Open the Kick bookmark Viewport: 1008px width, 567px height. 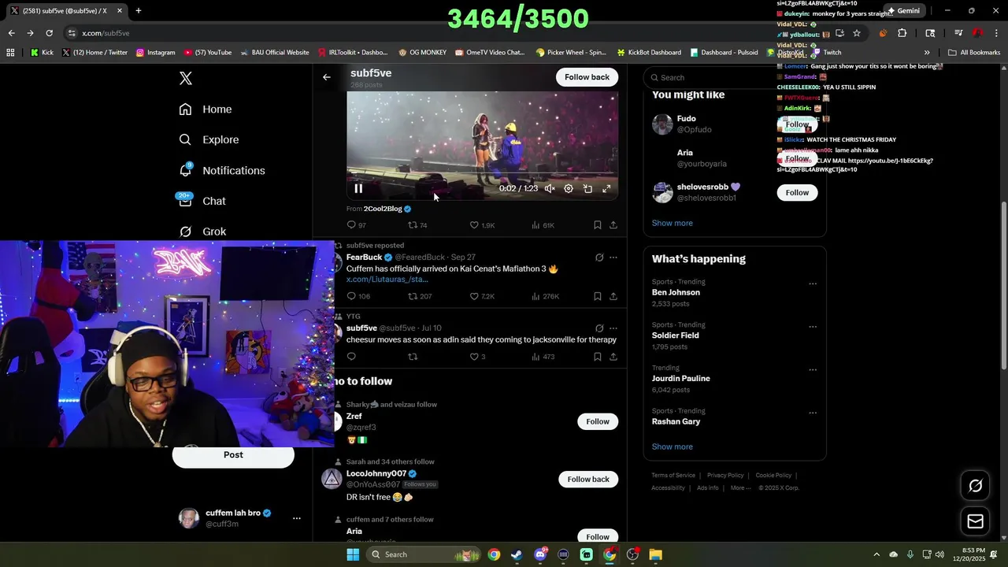(42, 53)
